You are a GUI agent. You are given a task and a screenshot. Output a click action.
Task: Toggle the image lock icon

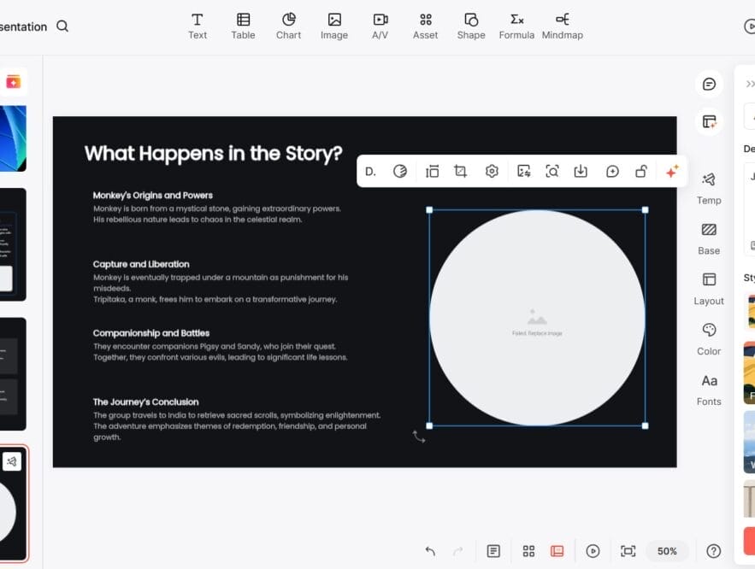(640, 171)
